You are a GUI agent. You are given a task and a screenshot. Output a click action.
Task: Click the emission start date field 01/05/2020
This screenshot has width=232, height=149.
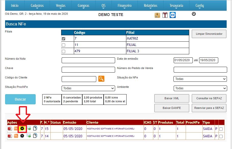click(x=183, y=60)
